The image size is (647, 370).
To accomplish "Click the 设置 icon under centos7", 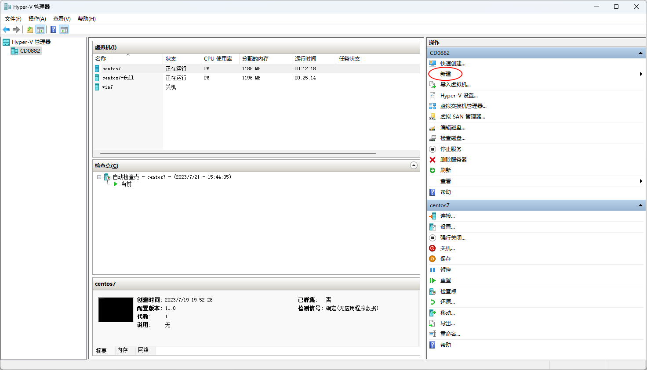I will coord(433,226).
